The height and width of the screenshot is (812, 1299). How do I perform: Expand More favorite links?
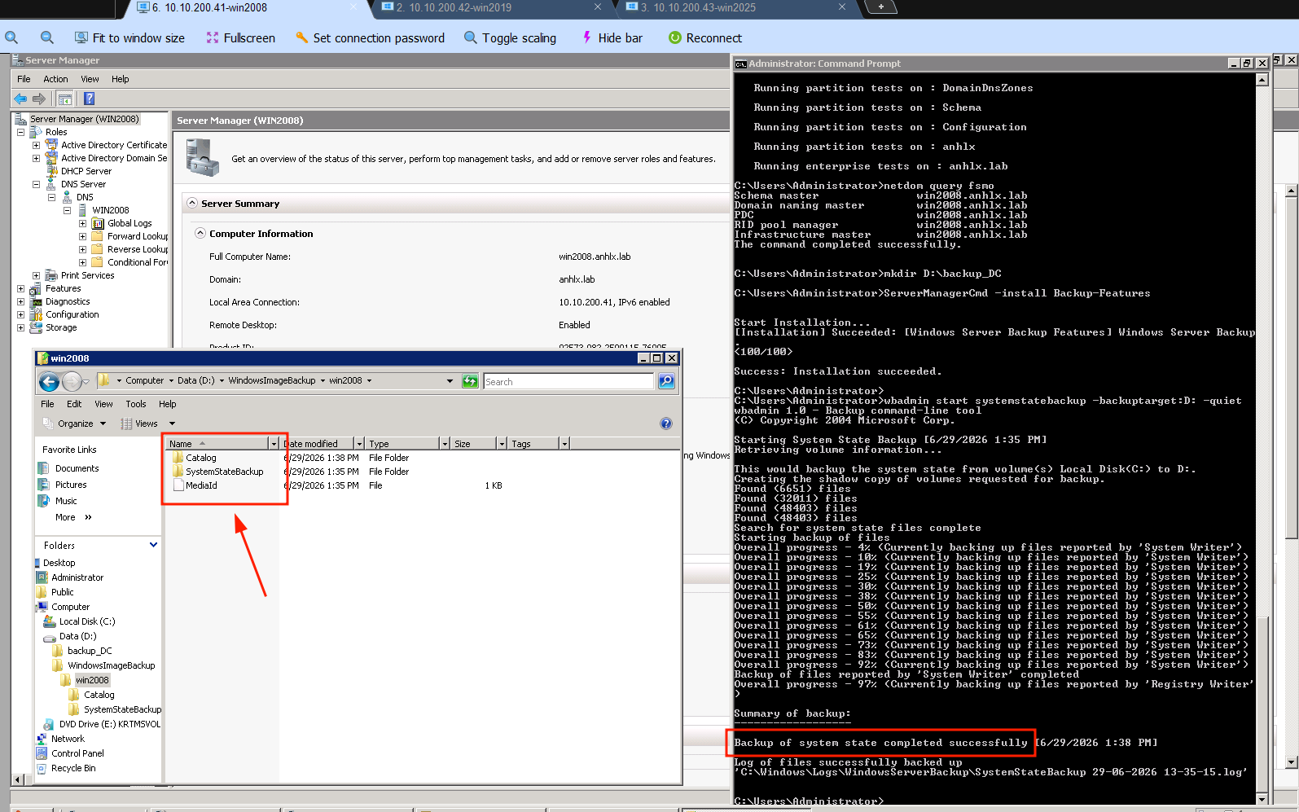pyautogui.click(x=73, y=517)
